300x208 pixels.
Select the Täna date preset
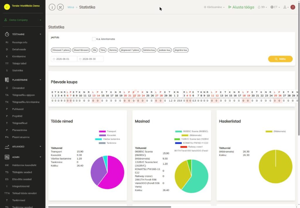click(103, 50)
